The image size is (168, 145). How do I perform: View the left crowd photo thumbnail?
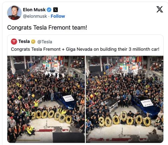[x=46, y=99]
